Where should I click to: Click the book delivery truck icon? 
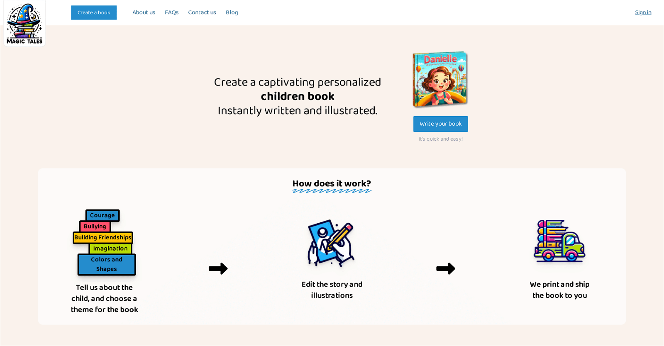click(x=559, y=241)
